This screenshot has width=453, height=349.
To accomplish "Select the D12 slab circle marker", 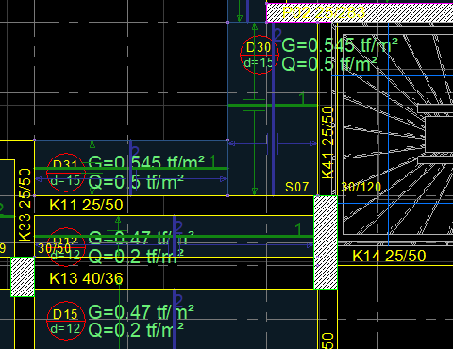I will pyautogui.click(x=66, y=247).
